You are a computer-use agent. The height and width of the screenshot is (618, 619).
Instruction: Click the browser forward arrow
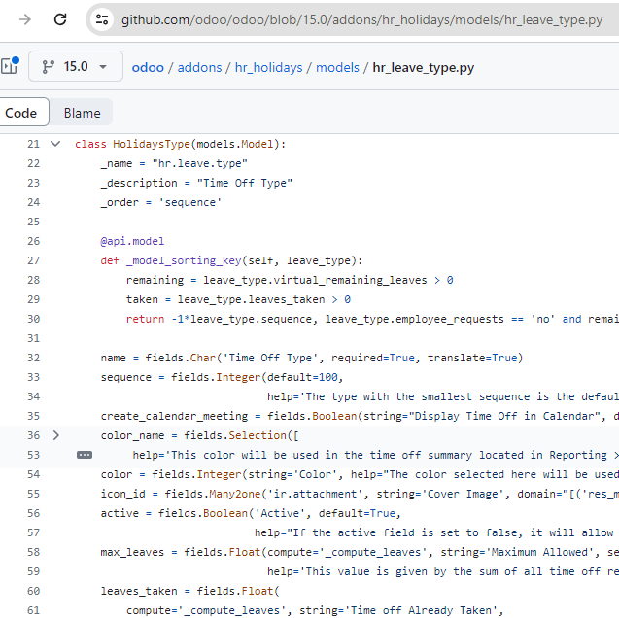[x=25, y=19]
